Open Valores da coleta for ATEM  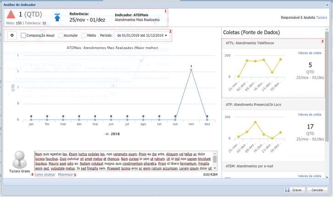pos(310,176)
